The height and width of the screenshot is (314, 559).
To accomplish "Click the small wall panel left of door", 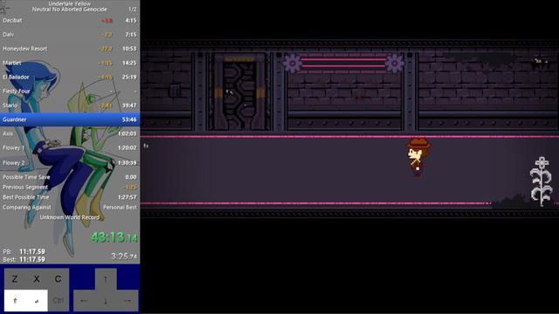I will tap(175, 91).
